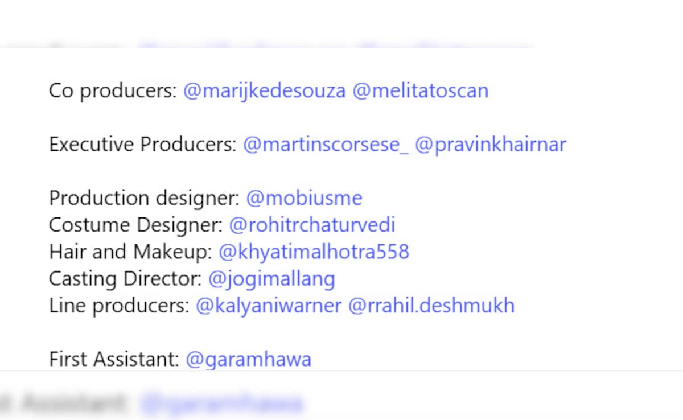The image size is (683, 420).
Task: Click the 'Line producers:' label text
Action: (120, 306)
